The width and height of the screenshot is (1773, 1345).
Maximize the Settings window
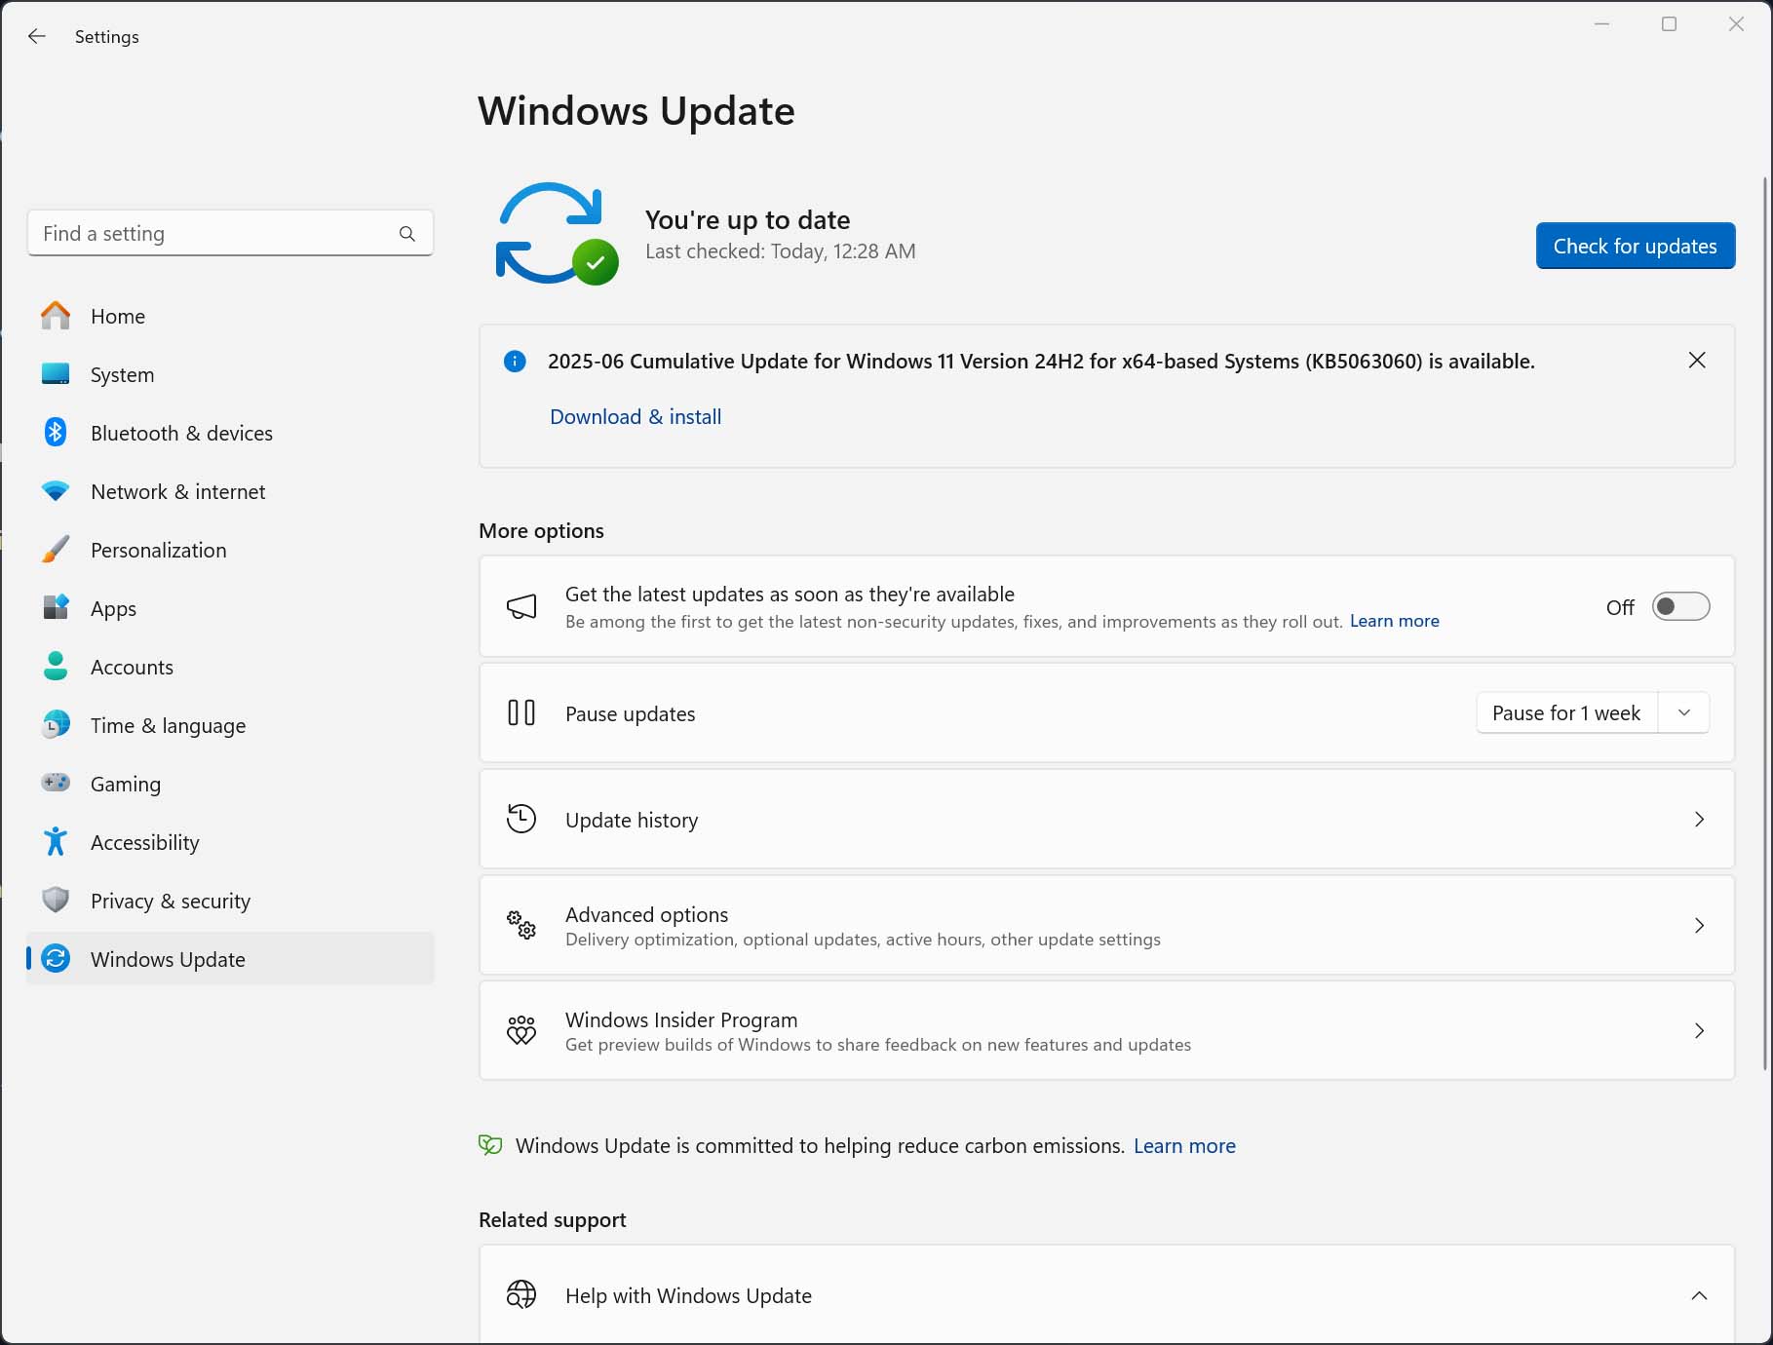(1669, 24)
